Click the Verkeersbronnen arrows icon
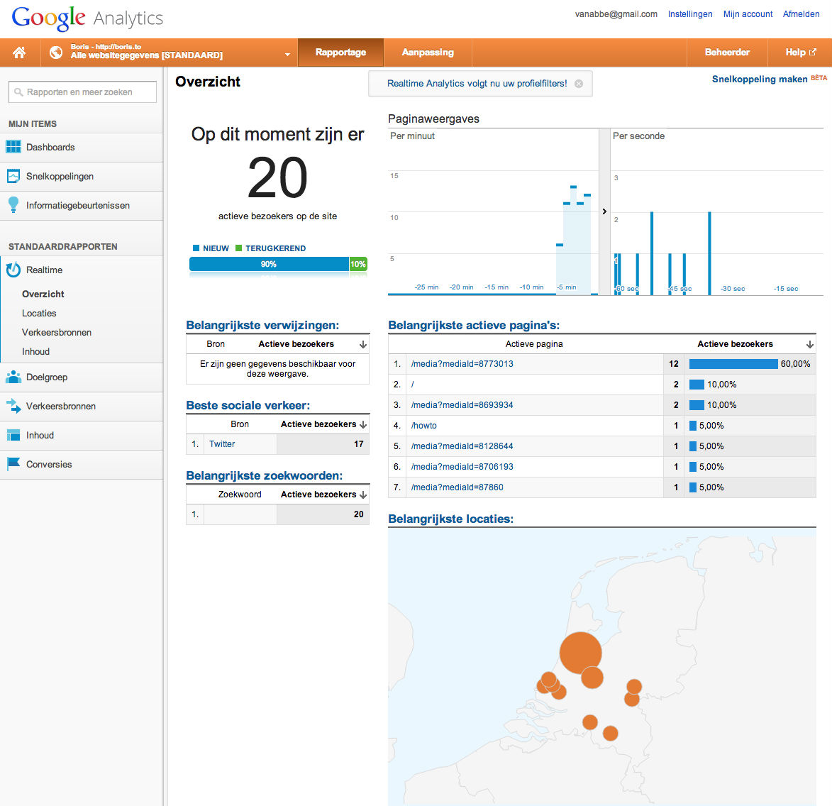This screenshot has width=832, height=806. [13, 406]
